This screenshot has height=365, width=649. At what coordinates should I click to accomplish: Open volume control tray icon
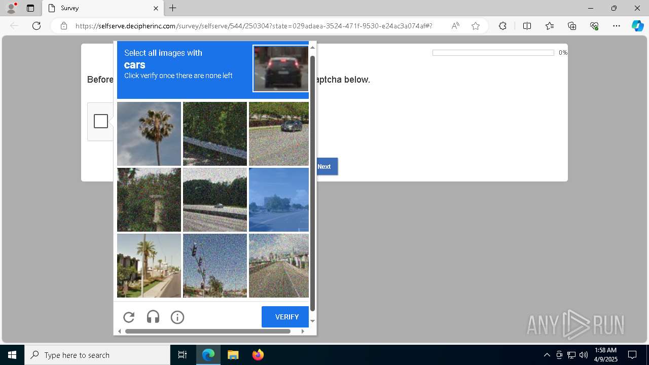coord(584,355)
